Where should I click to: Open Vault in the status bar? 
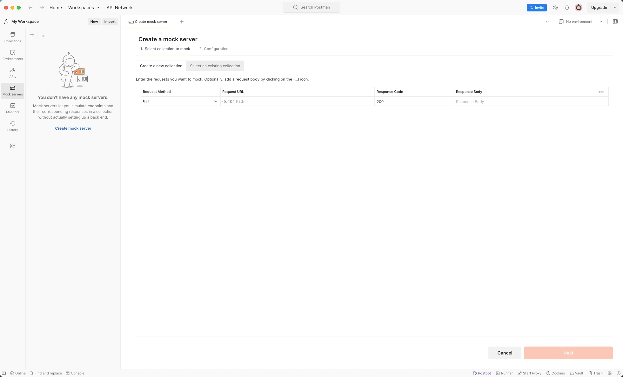[576, 373]
